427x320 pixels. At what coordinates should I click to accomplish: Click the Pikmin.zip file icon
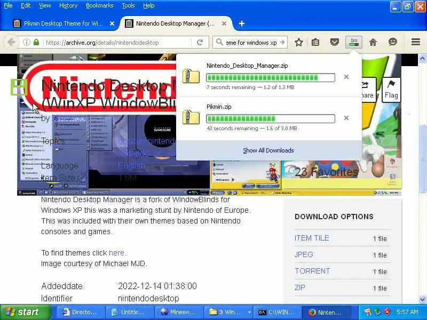point(191,117)
